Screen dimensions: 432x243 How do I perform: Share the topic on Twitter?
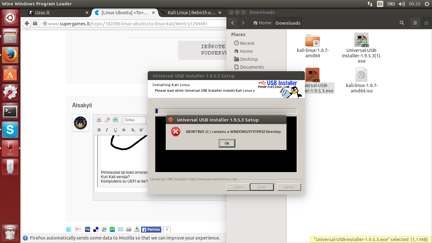pyautogui.click(x=69, y=229)
